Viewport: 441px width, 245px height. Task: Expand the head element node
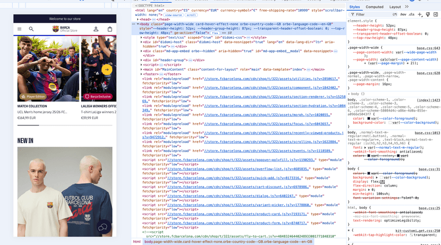(138, 19)
